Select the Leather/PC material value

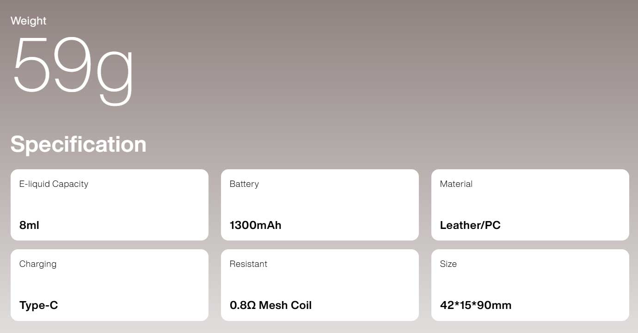pos(470,225)
